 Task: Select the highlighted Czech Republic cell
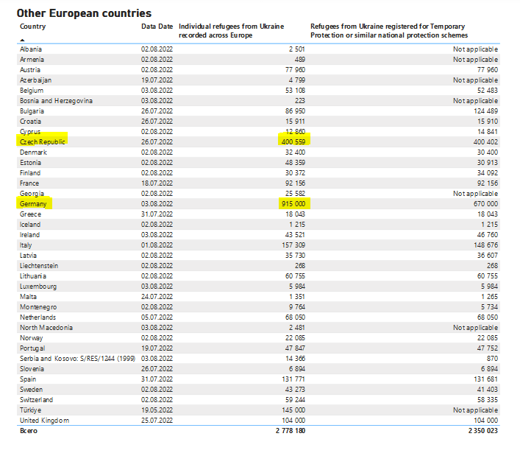[43, 141]
